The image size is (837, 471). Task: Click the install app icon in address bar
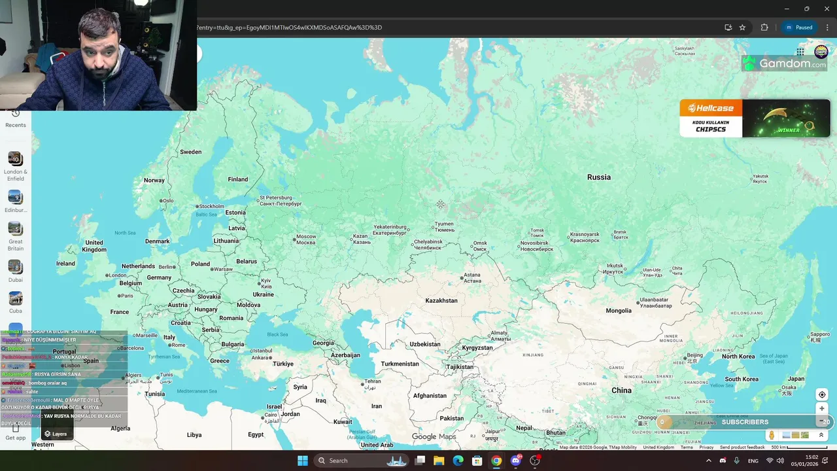(728, 27)
